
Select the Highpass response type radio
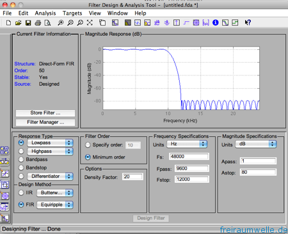(x=21, y=152)
